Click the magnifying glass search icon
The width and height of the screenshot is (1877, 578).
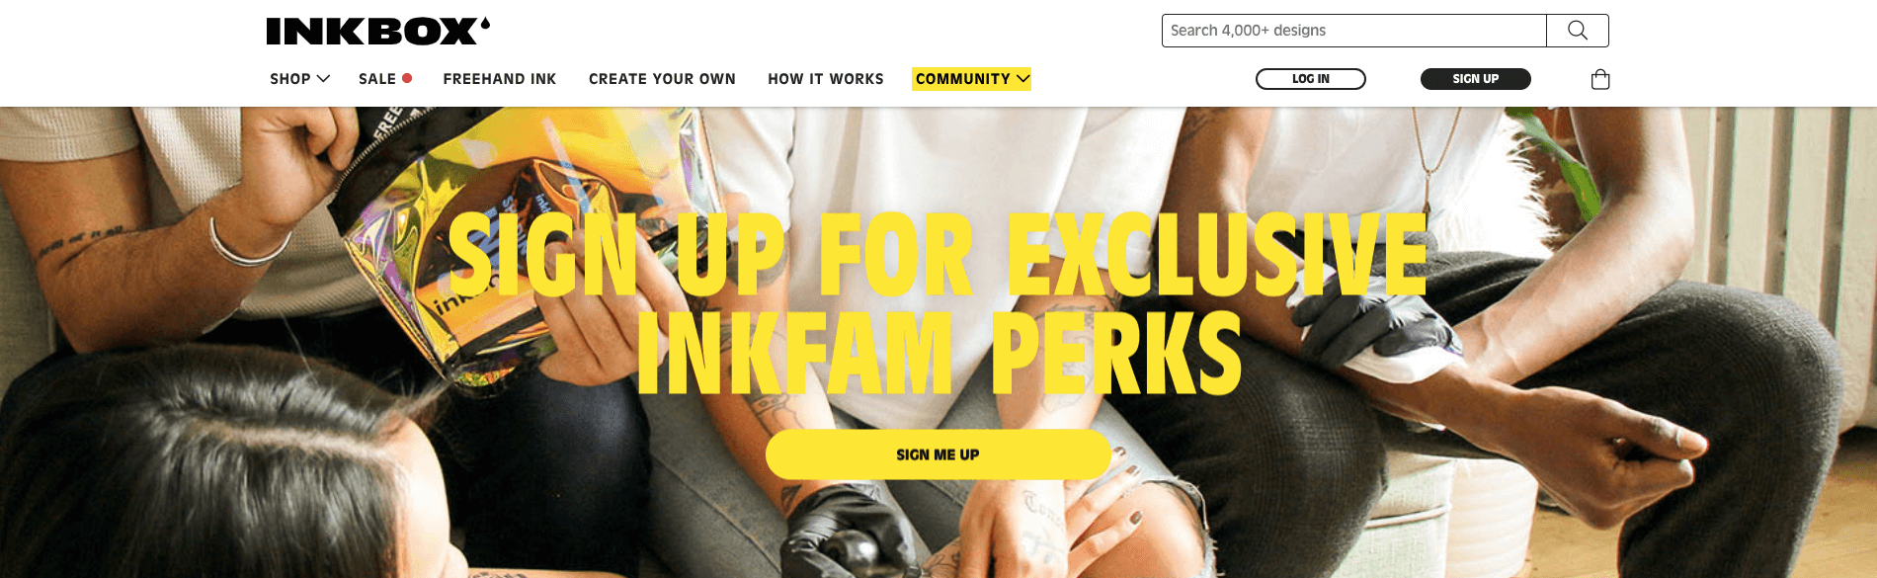1578,31
